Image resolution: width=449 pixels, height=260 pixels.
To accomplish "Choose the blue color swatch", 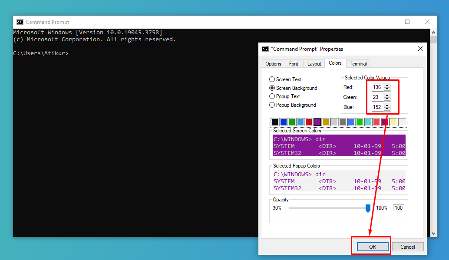I will [x=284, y=122].
